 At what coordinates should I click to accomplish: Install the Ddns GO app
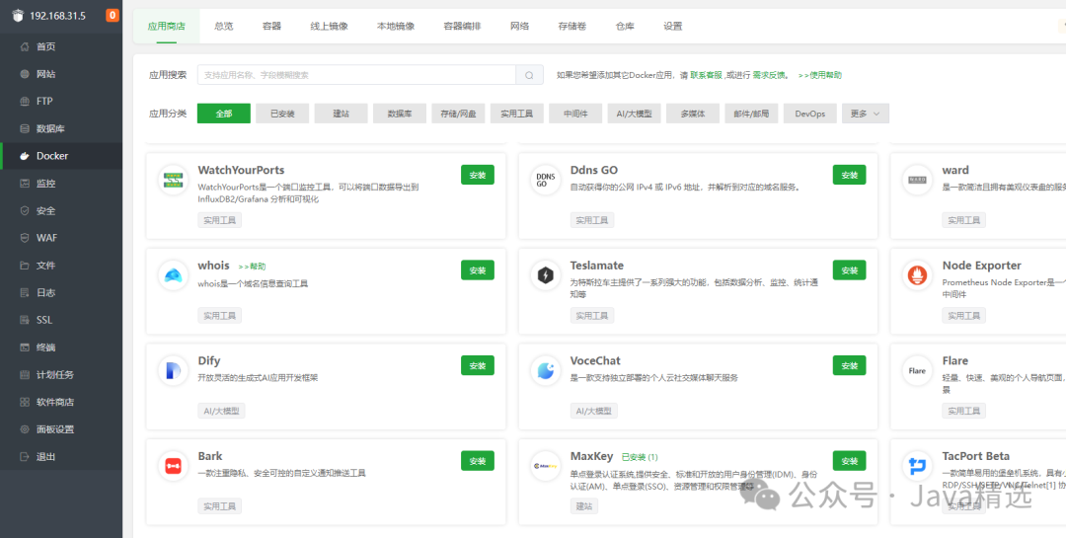coord(849,175)
